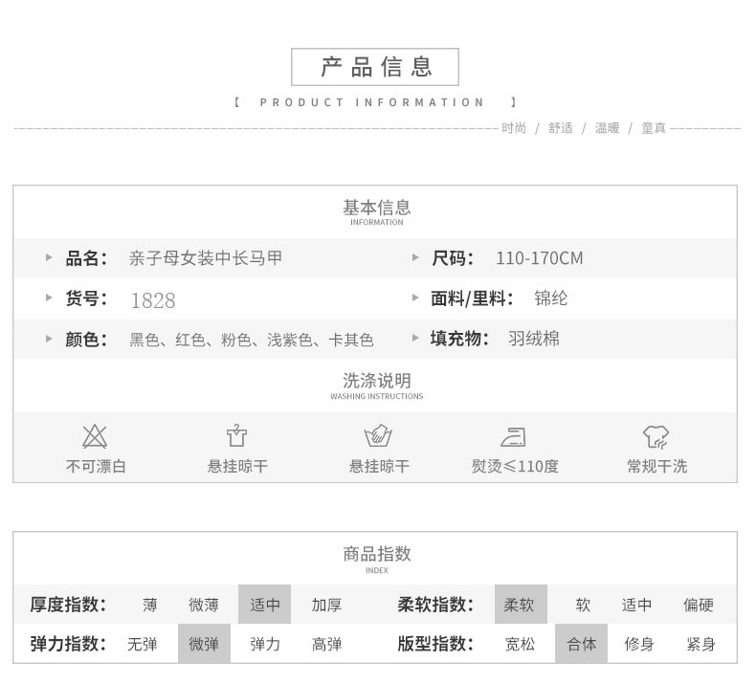
Task: Click the 产品信息 boxed title
Action: tap(376, 67)
